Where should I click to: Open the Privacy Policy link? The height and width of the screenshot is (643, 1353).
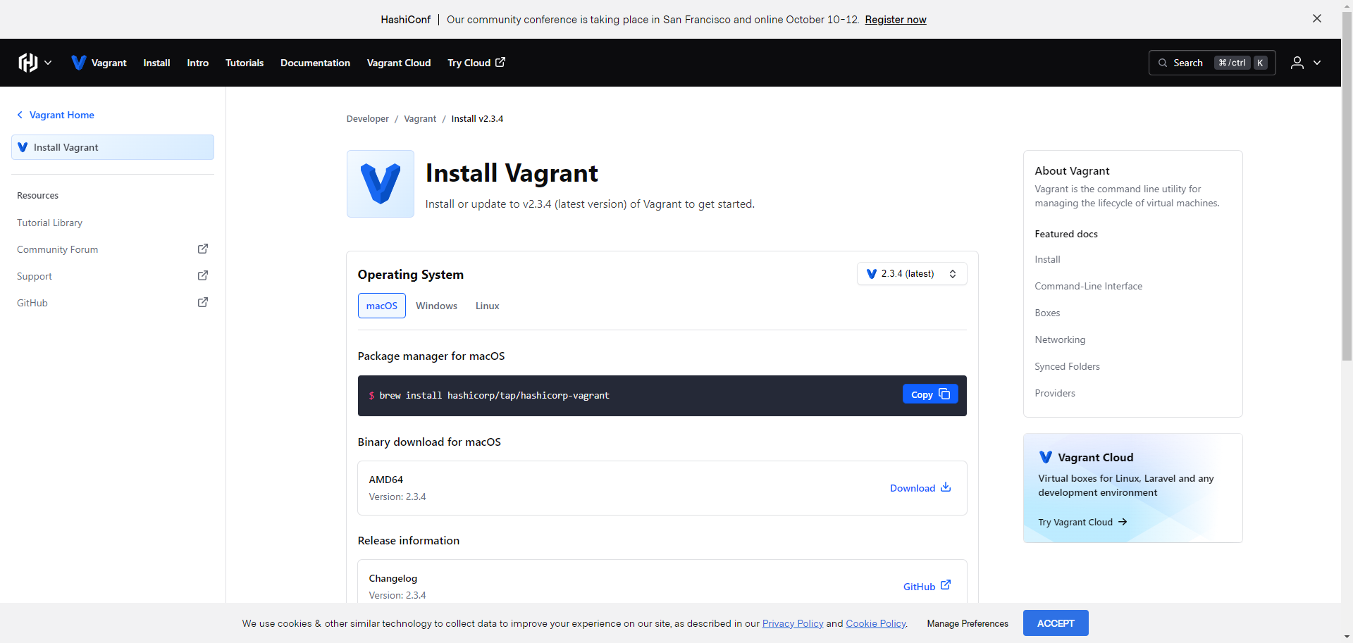[793, 623]
